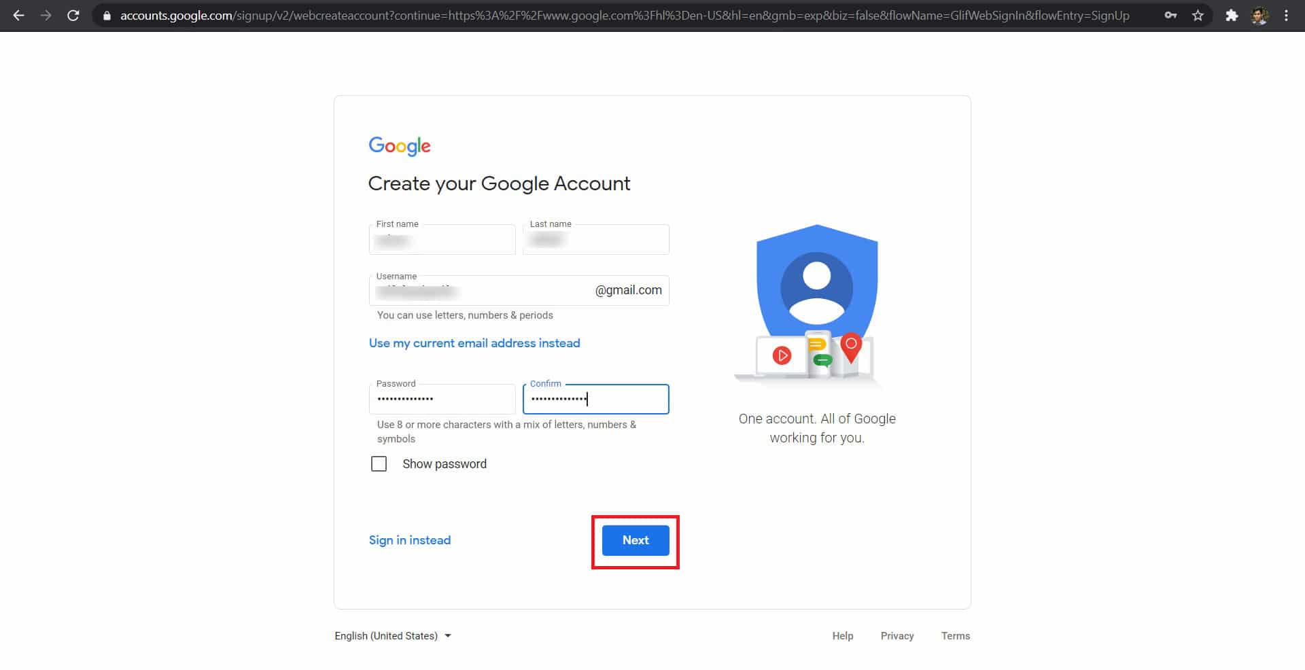Click the @gmail.com suffix text
Screen dimensions: 1305x670
tap(629, 290)
